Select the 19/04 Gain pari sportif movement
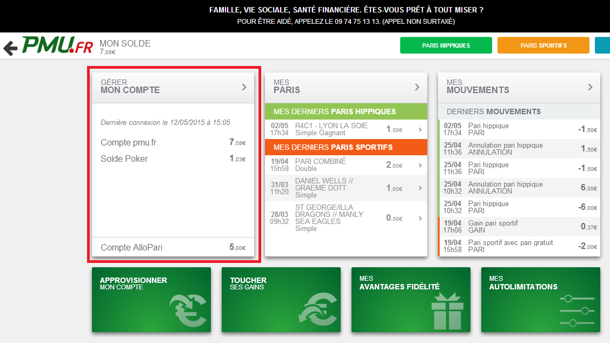 click(x=520, y=227)
